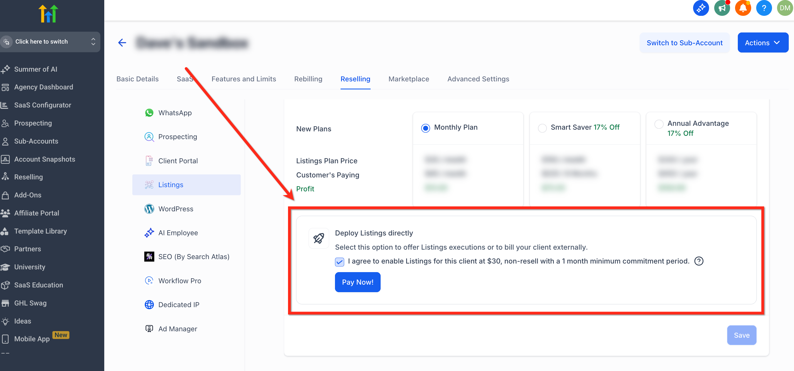Click the back arrow icon
The image size is (794, 371).
click(x=122, y=43)
